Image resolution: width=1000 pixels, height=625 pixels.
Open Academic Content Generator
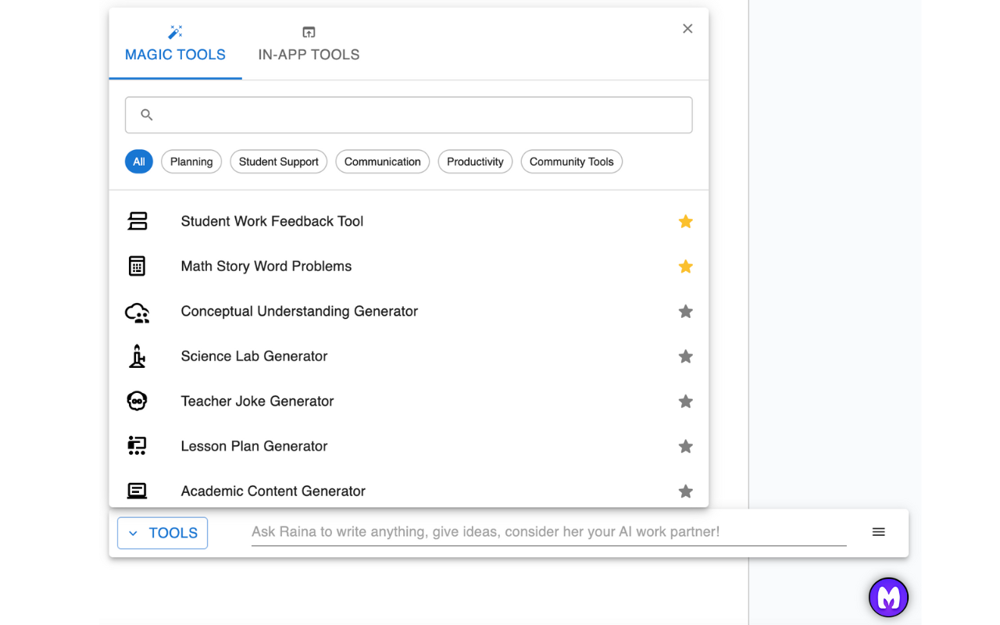273,491
